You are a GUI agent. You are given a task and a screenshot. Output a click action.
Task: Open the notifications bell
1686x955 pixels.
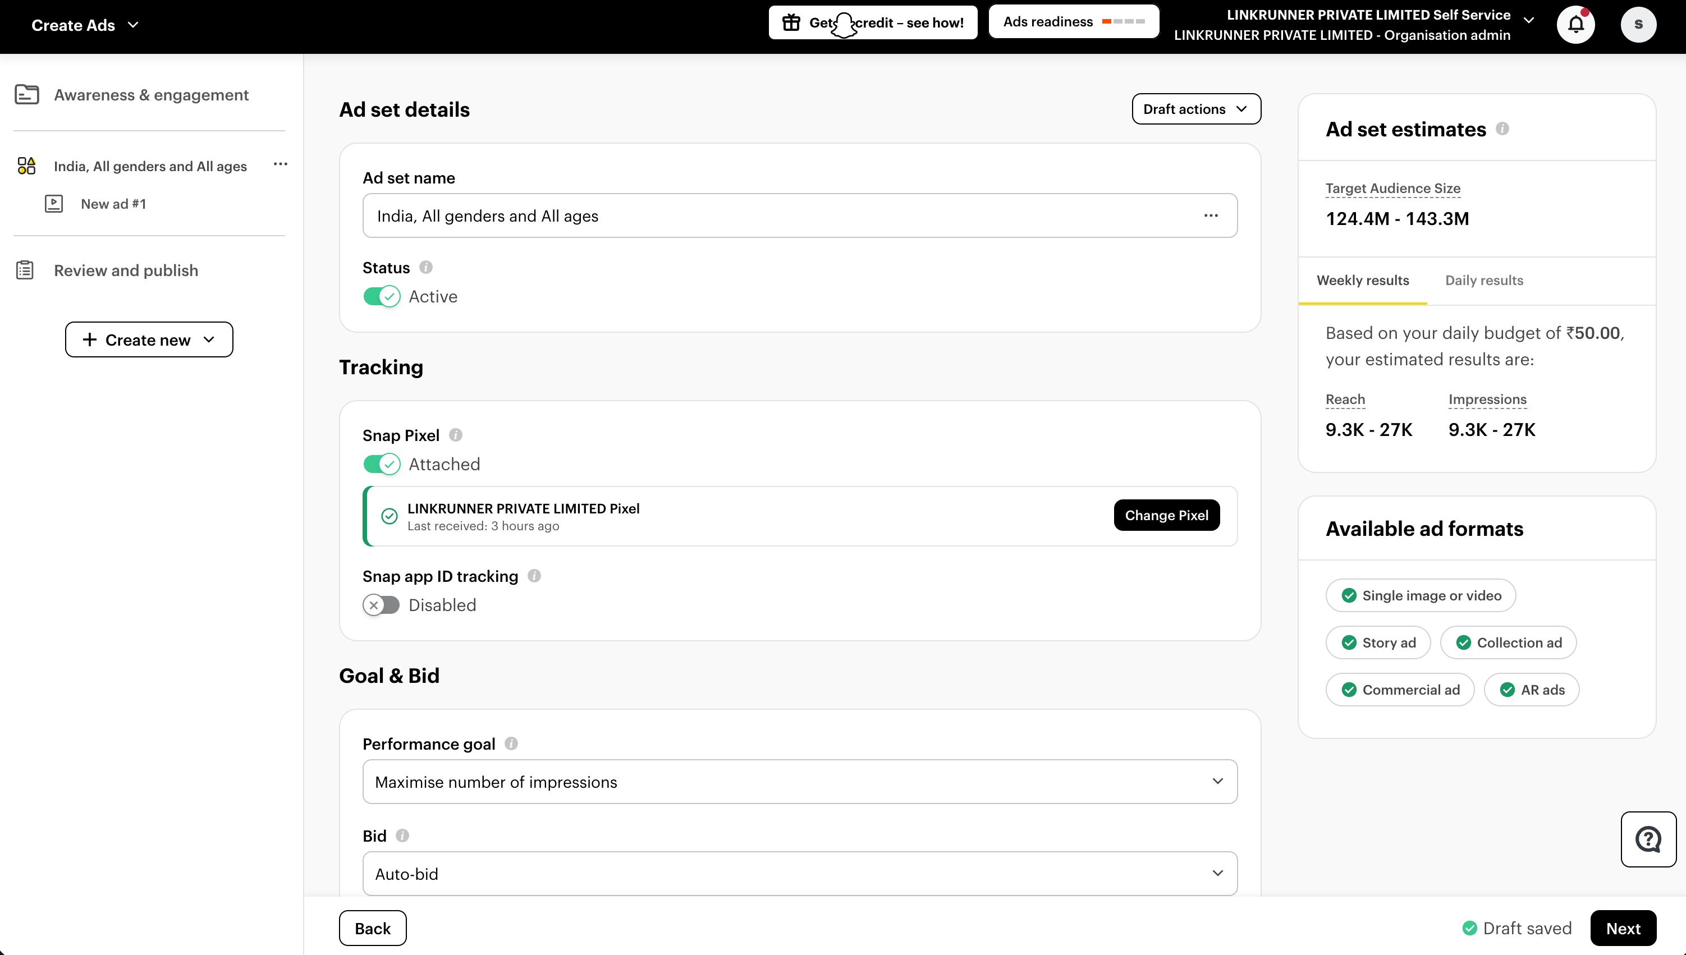[x=1576, y=25]
